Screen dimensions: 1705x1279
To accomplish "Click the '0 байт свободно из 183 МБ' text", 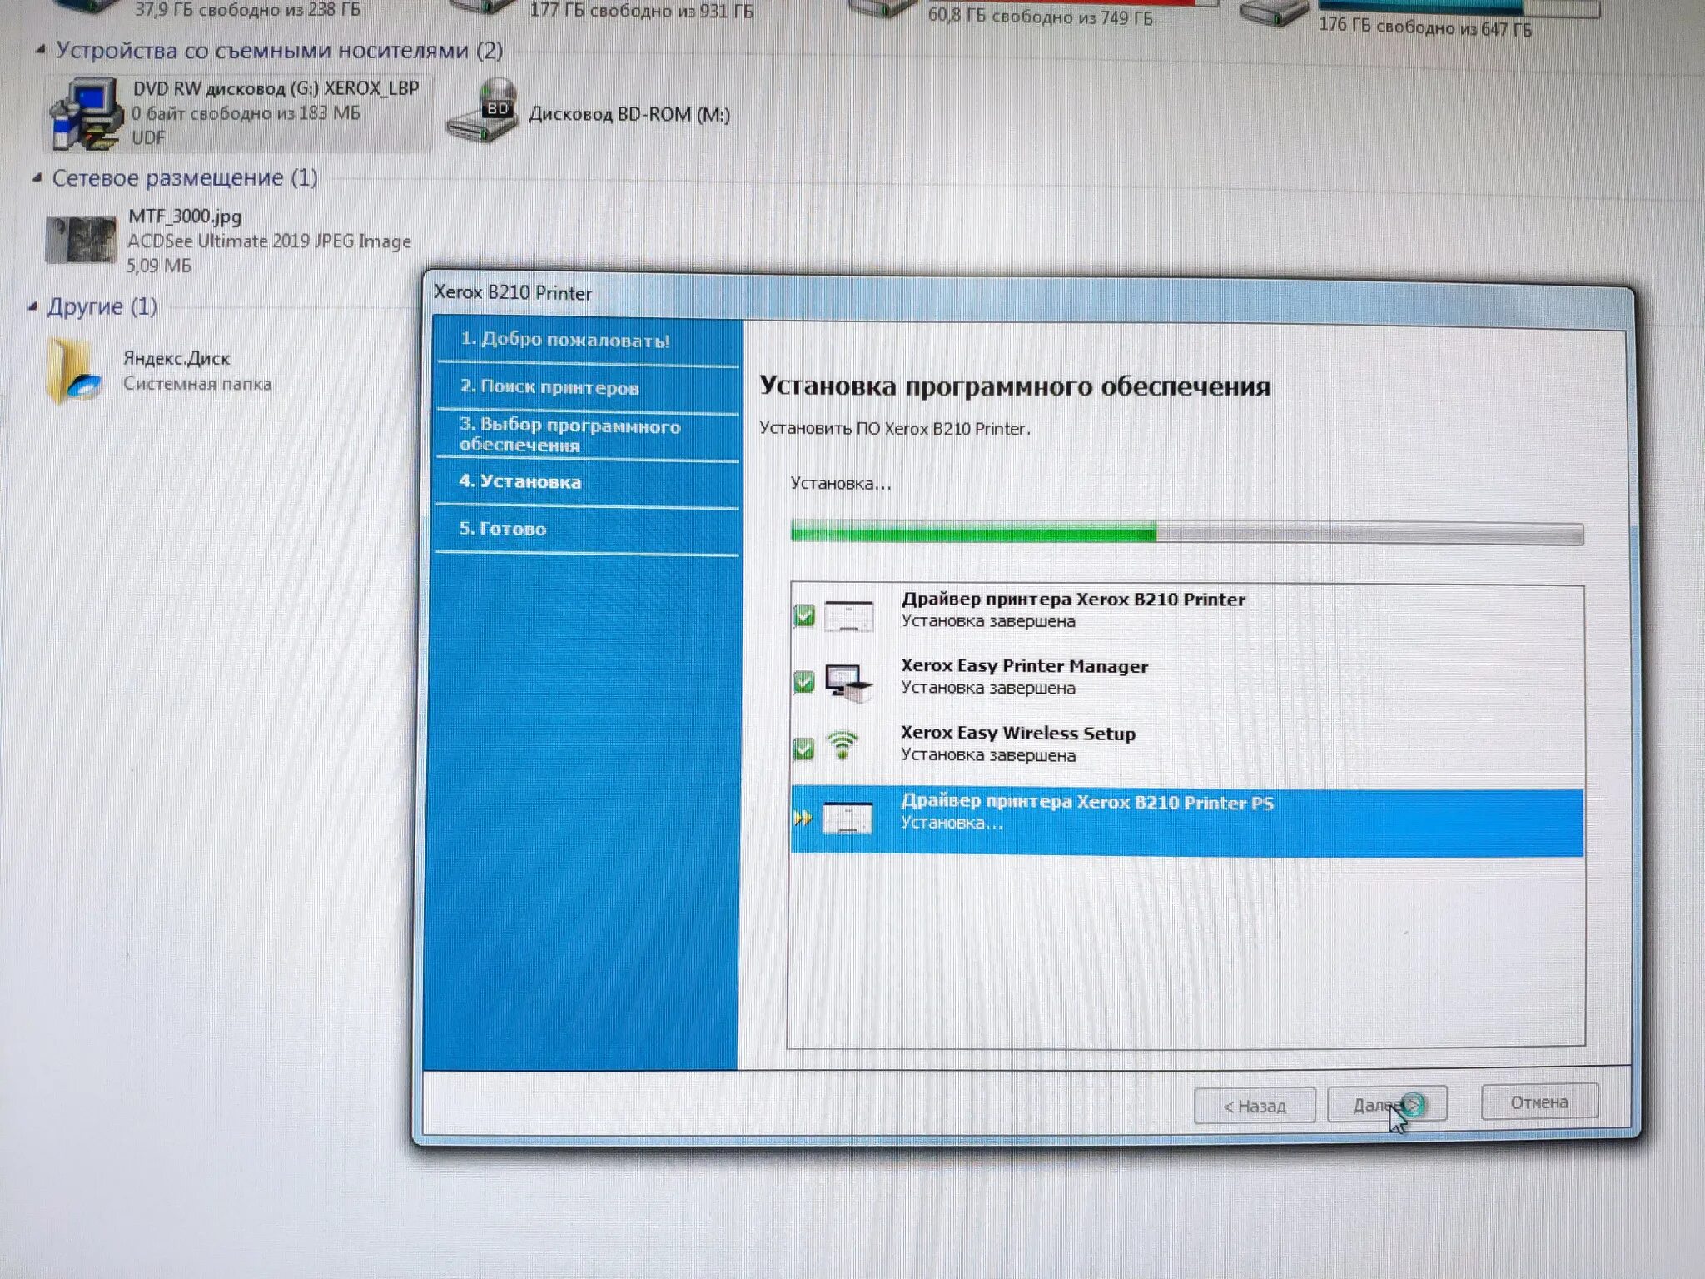I will pos(246,112).
